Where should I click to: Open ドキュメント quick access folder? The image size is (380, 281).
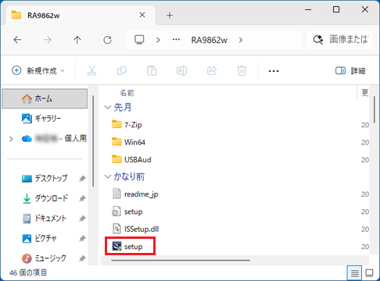[x=45, y=219]
